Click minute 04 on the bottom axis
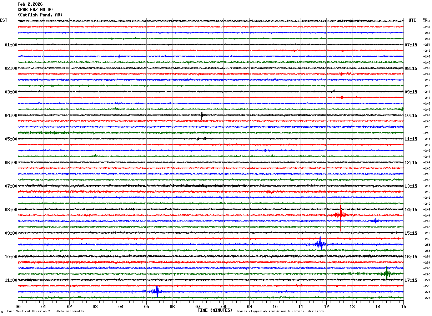Image resolution: width=432 pixels, height=316 pixels. 121,306
